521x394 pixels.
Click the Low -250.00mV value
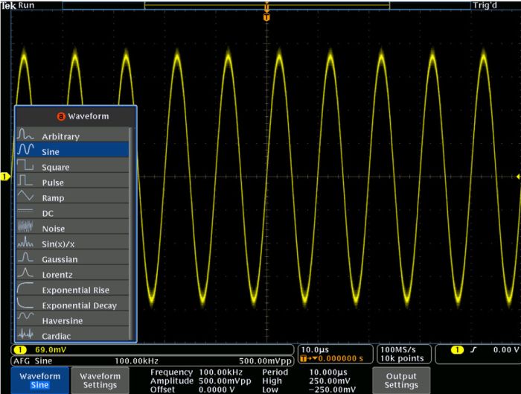click(x=332, y=390)
